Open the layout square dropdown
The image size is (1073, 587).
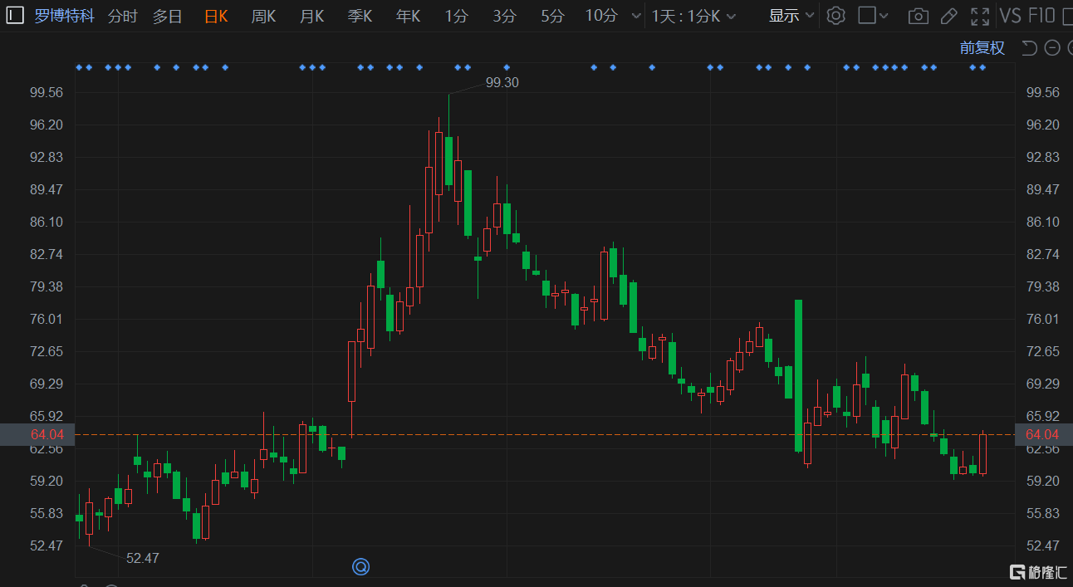[873, 16]
